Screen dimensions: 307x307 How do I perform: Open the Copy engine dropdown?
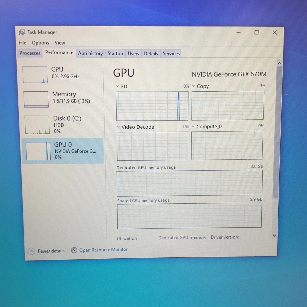[193, 86]
